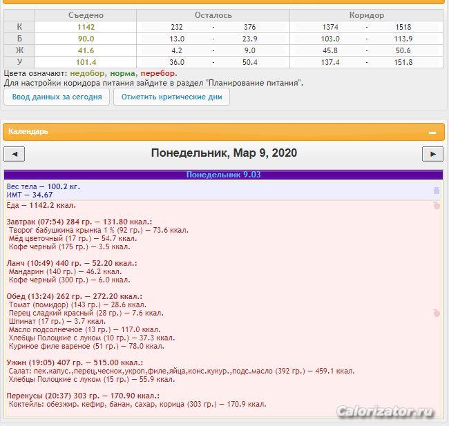Image resolution: width=449 pixels, height=426 pixels.
Task: Collapse the Календарь panel with minus
Action: tap(432, 131)
